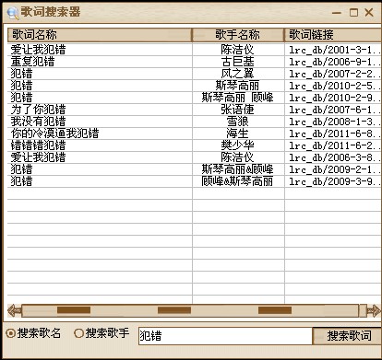
Task: Select the 错错错犯错 row by 樊少华
Action: tap(195, 145)
